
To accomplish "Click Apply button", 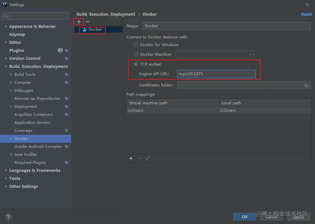I will (299, 217).
